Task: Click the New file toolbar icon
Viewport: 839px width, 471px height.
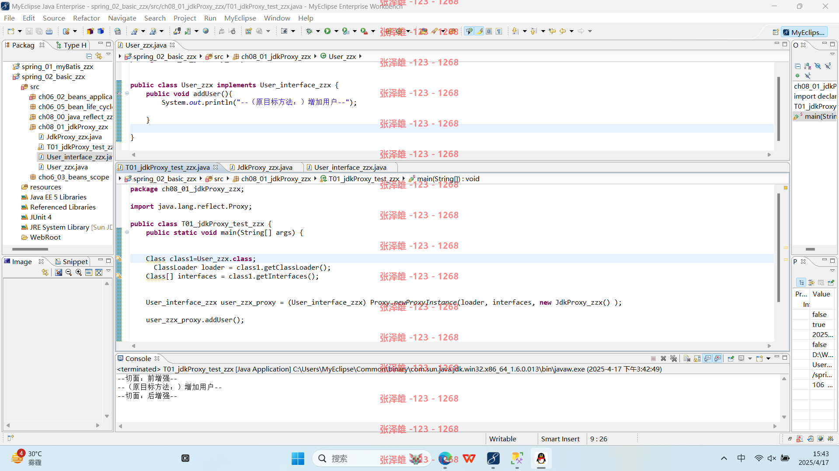Action: [x=11, y=31]
